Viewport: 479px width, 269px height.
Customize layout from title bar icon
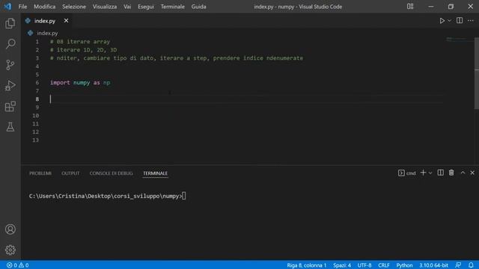pyautogui.click(x=410, y=7)
